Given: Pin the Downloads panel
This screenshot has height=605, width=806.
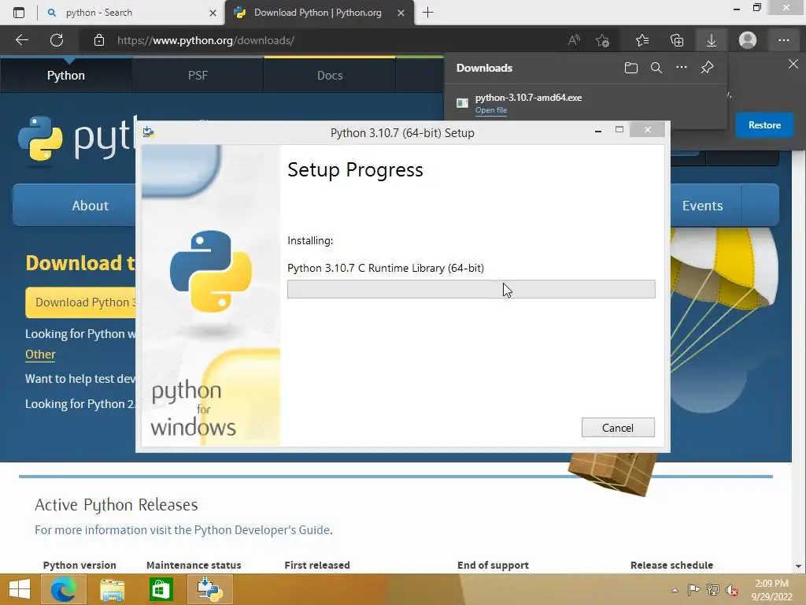Looking at the screenshot, I should pos(708,68).
